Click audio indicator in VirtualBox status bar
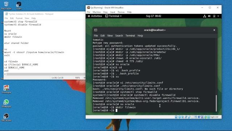The height and width of the screenshot is (131, 232). (x=183, y=117)
